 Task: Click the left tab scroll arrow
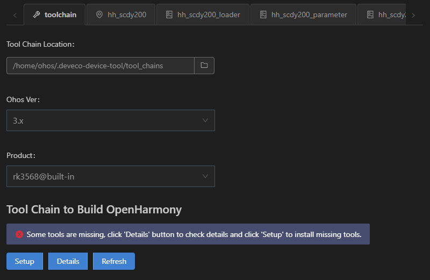(x=15, y=15)
